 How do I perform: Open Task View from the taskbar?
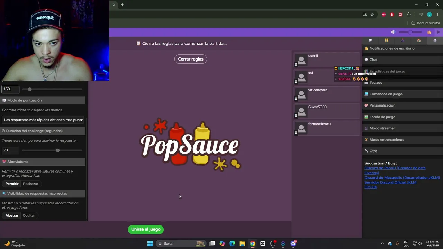tap(212, 243)
